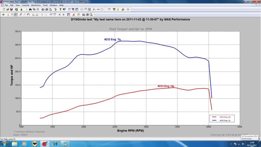This screenshot has width=261, height=147.
Task: Open the Console menu
Action: tap(26, 5)
